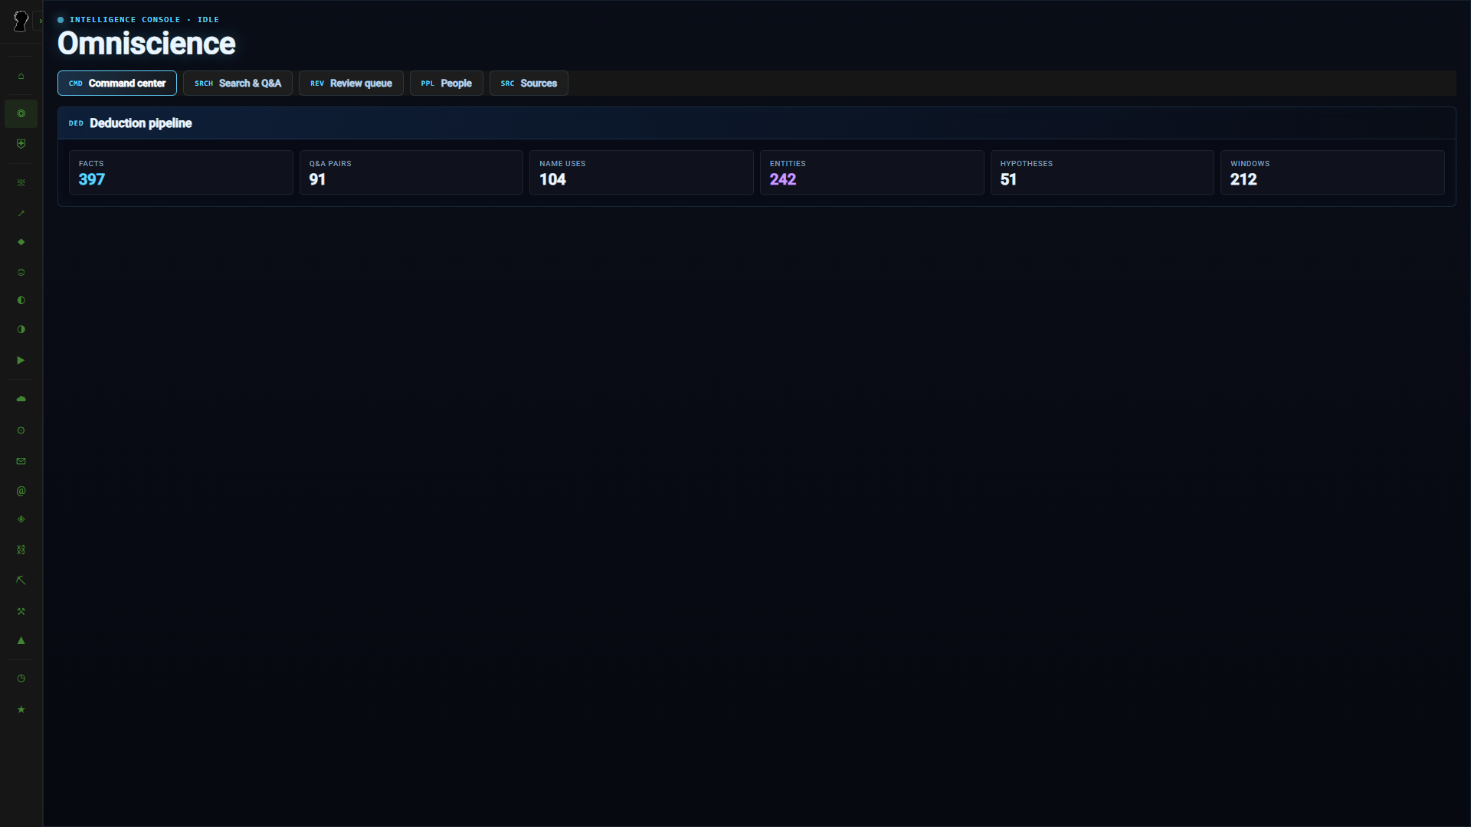
Task: Open the shield with cross icon
Action: 21,144
